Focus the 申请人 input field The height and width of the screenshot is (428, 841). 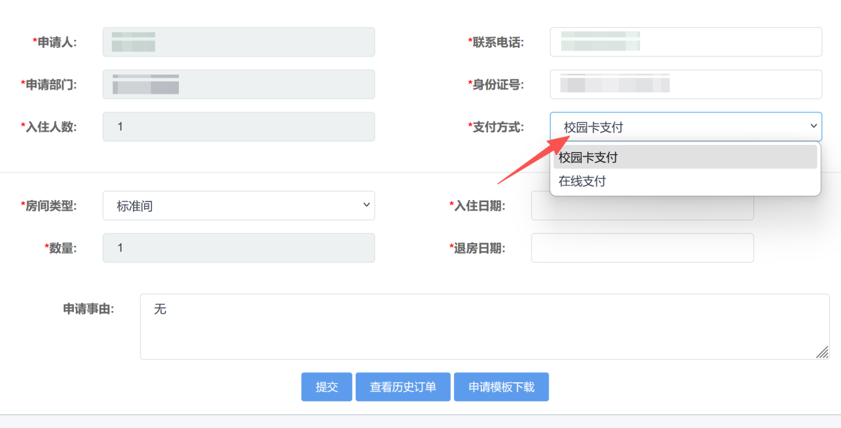(238, 42)
